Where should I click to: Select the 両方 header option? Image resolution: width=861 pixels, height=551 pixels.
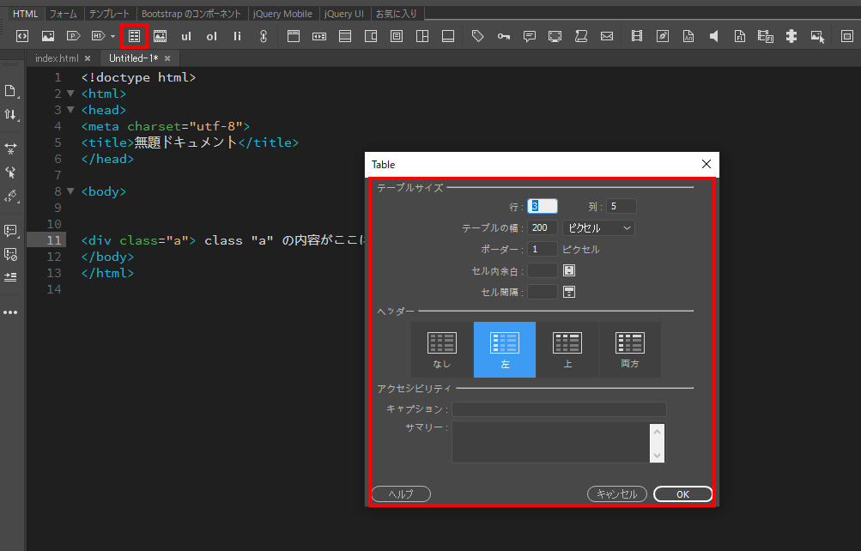[x=630, y=349]
